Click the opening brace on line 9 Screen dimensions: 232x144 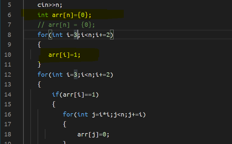(x=39, y=45)
